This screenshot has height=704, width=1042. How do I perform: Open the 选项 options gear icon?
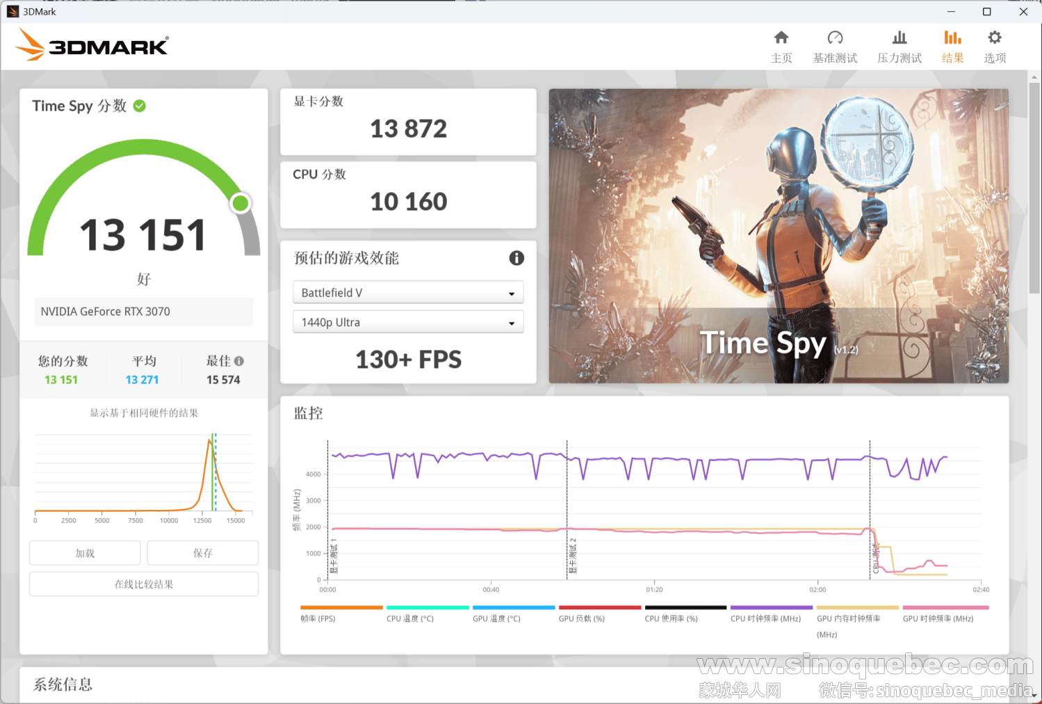coord(995,38)
